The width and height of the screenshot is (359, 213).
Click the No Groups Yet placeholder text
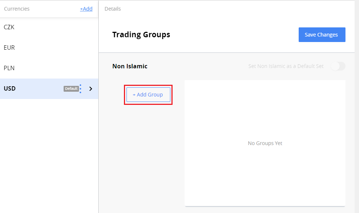tap(265, 143)
